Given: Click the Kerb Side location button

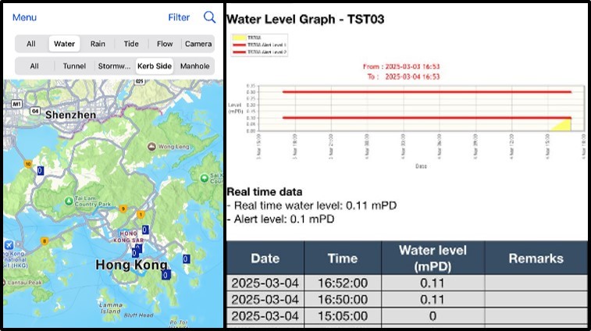Looking at the screenshot, I should (154, 66).
